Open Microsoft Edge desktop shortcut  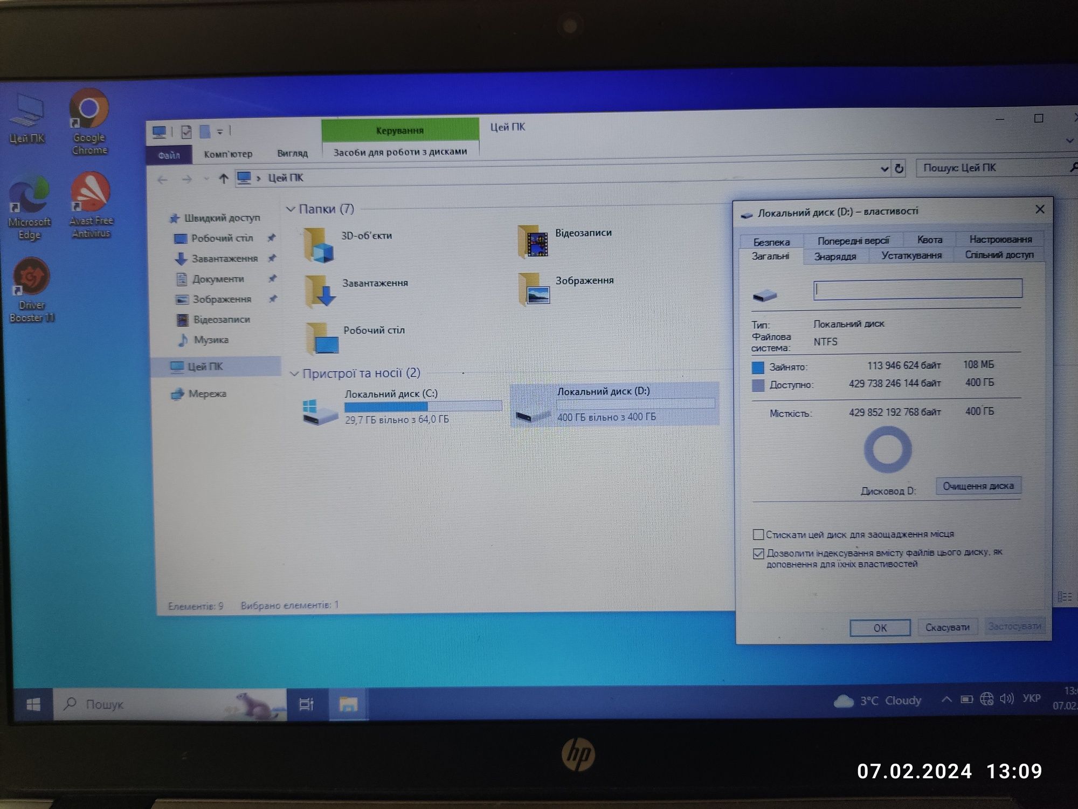(29, 208)
